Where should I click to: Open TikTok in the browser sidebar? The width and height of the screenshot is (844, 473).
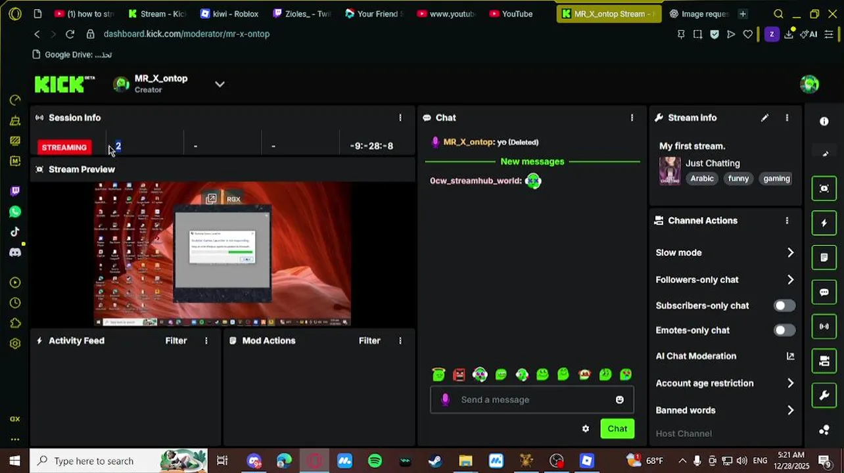point(15,232)
